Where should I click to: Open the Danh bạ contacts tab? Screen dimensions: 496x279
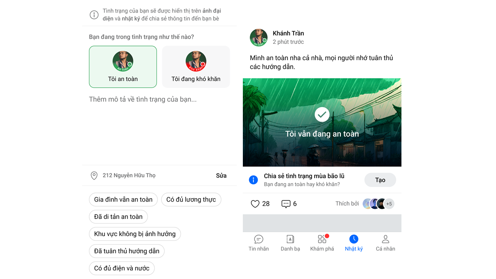point(290,243)
